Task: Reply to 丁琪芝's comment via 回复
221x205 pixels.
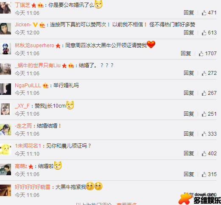Action: click(x=189, y=13)
